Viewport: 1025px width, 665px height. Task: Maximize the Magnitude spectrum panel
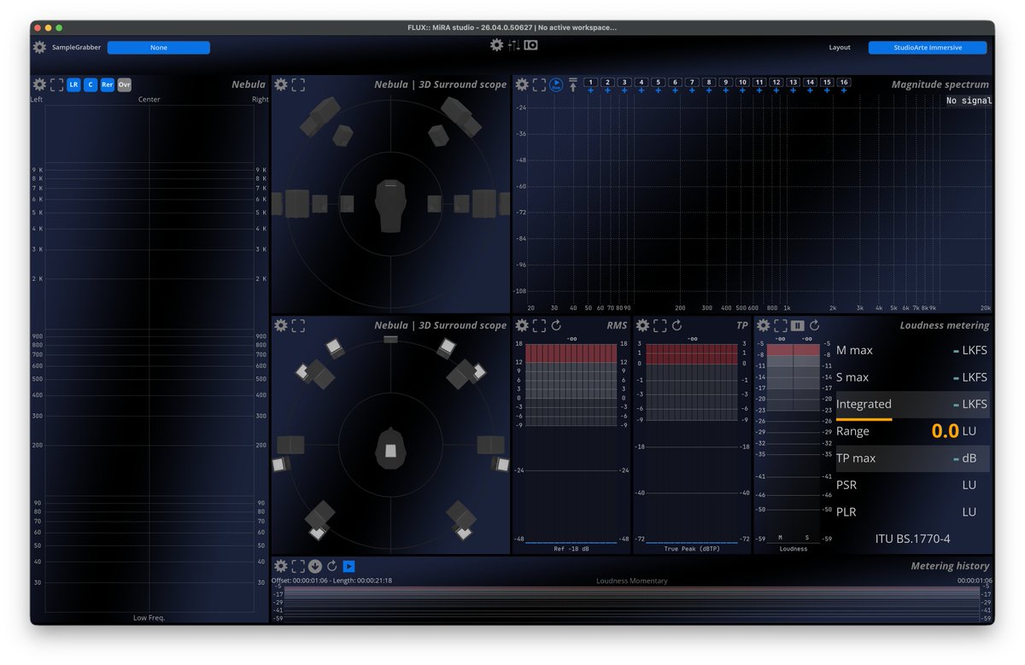coord(539,85)
